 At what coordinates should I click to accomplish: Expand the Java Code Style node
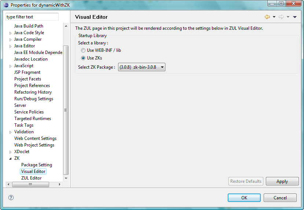point(11,33)
